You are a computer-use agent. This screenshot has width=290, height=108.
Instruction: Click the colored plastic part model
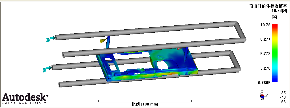tap(147, 65)
